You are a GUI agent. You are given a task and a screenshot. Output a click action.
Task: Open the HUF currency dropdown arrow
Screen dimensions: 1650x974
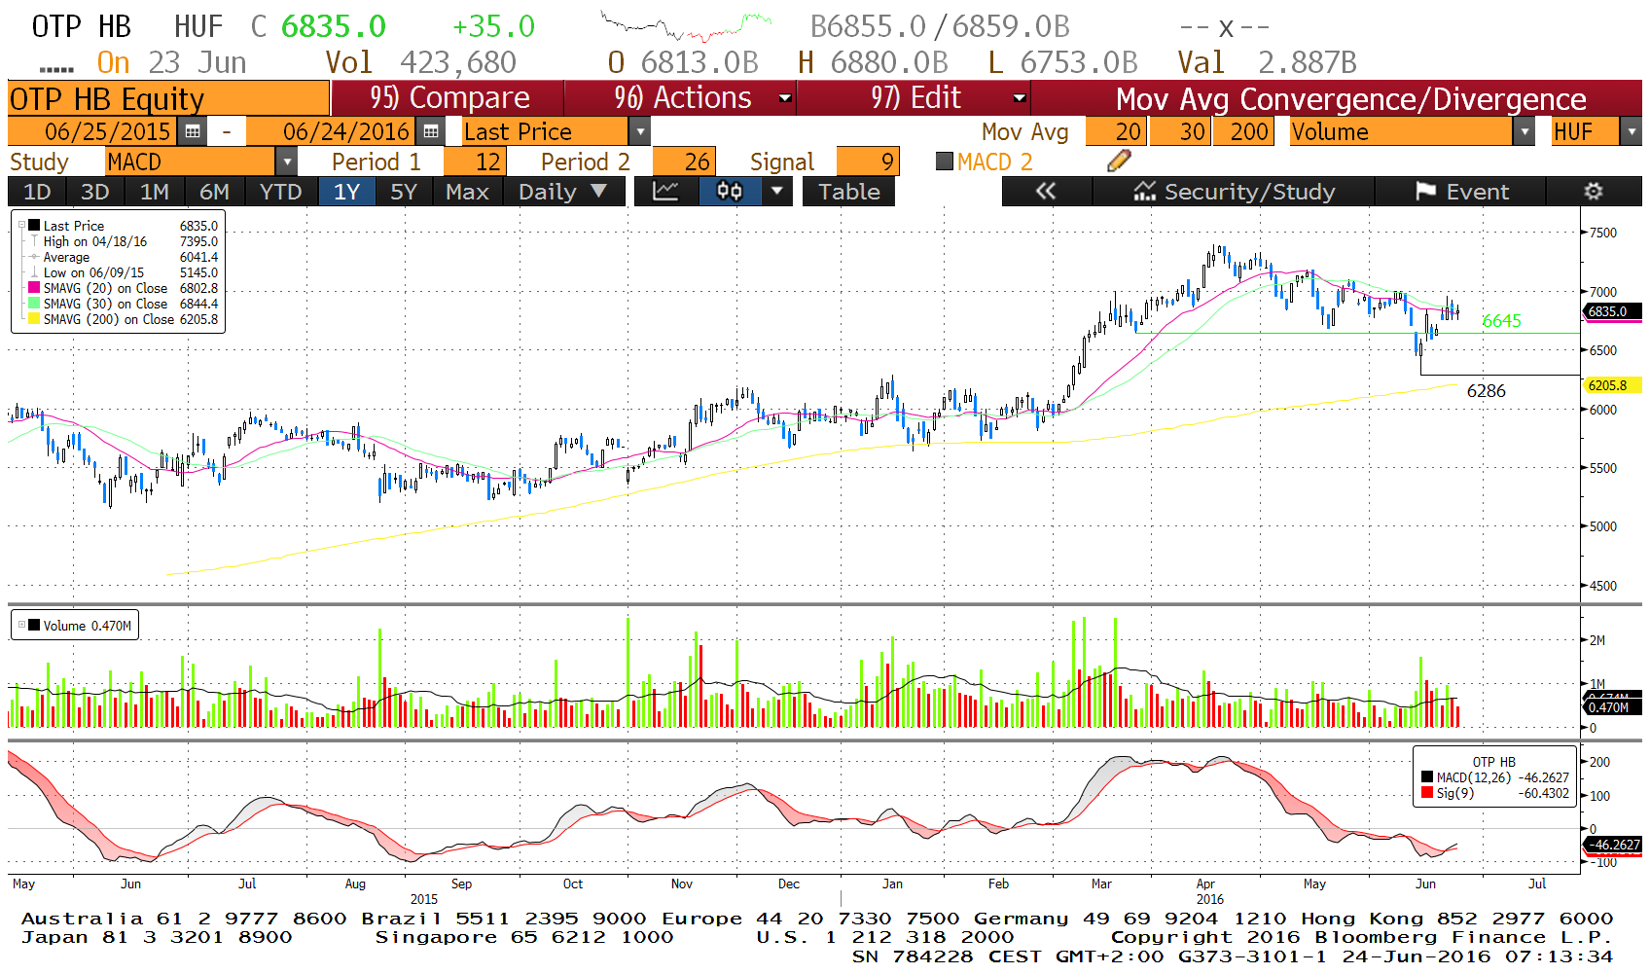coord(1632,131)
